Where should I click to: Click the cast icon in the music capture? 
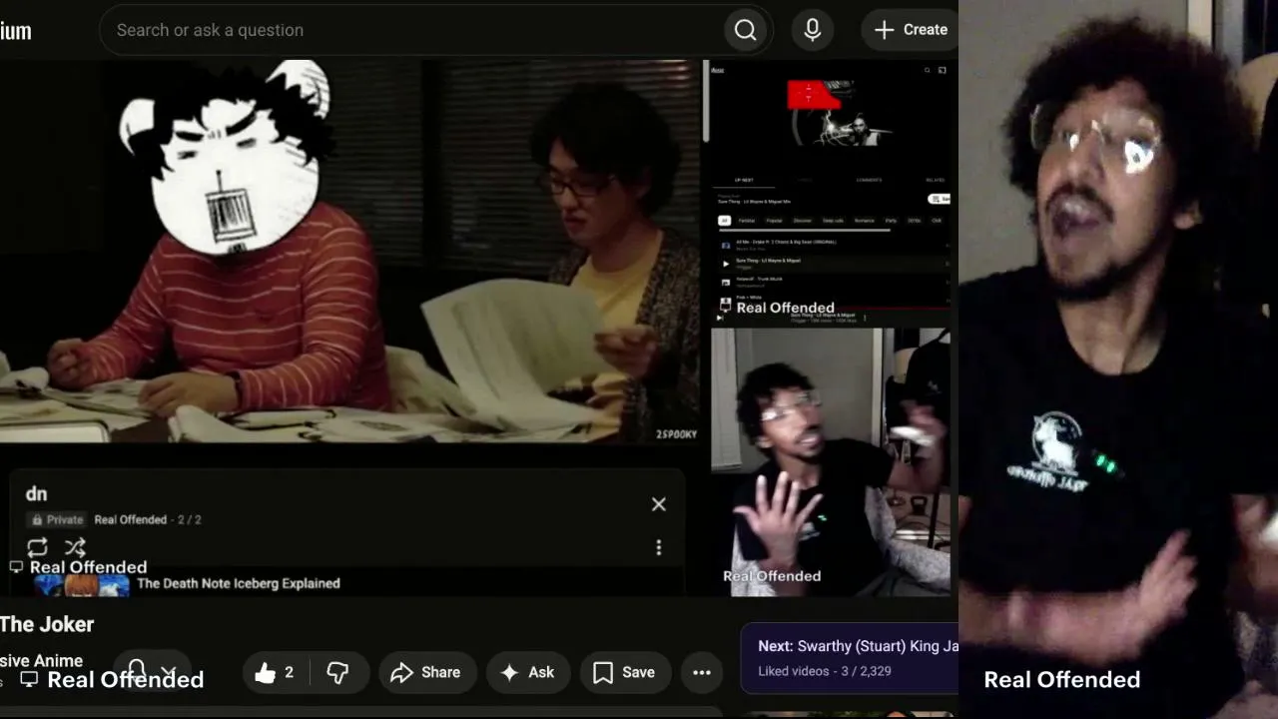(942, 70)
